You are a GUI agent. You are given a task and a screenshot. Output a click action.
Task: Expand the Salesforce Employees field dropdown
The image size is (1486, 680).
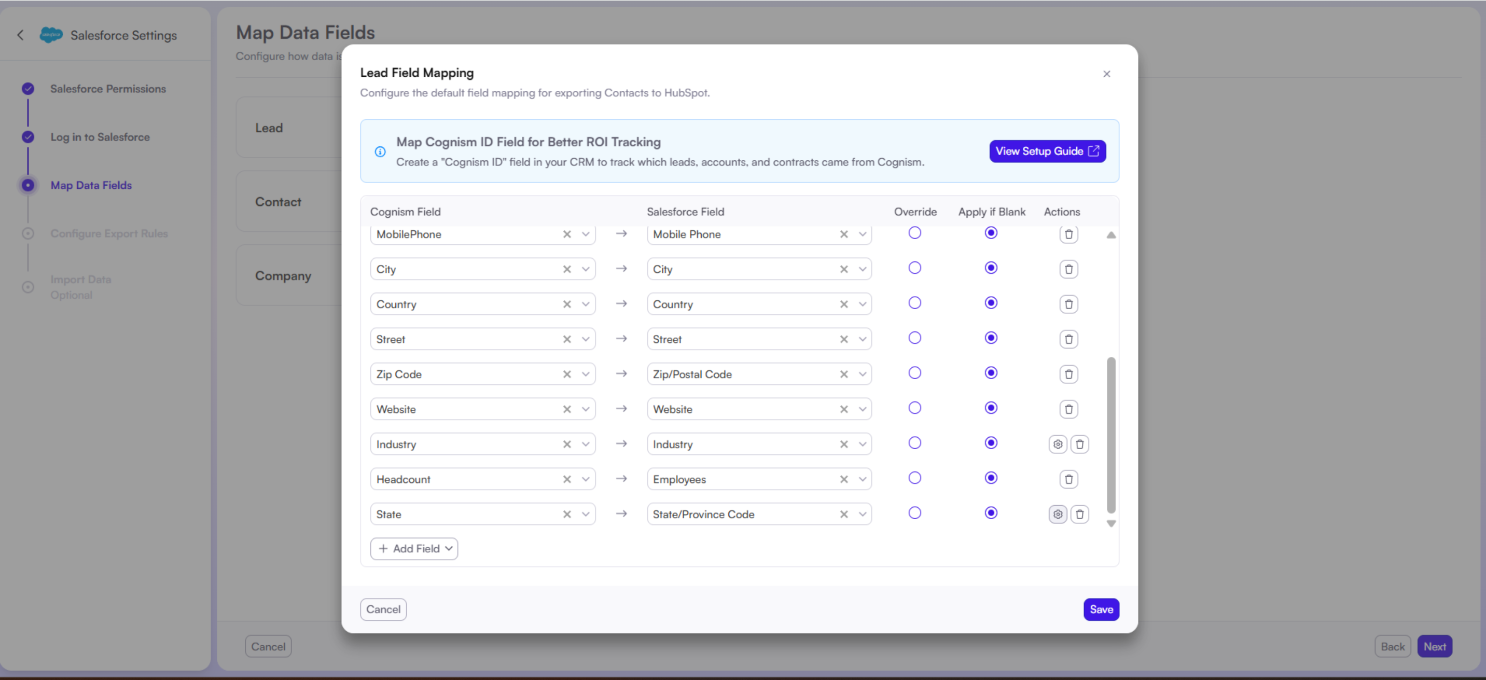click(862, 479)
